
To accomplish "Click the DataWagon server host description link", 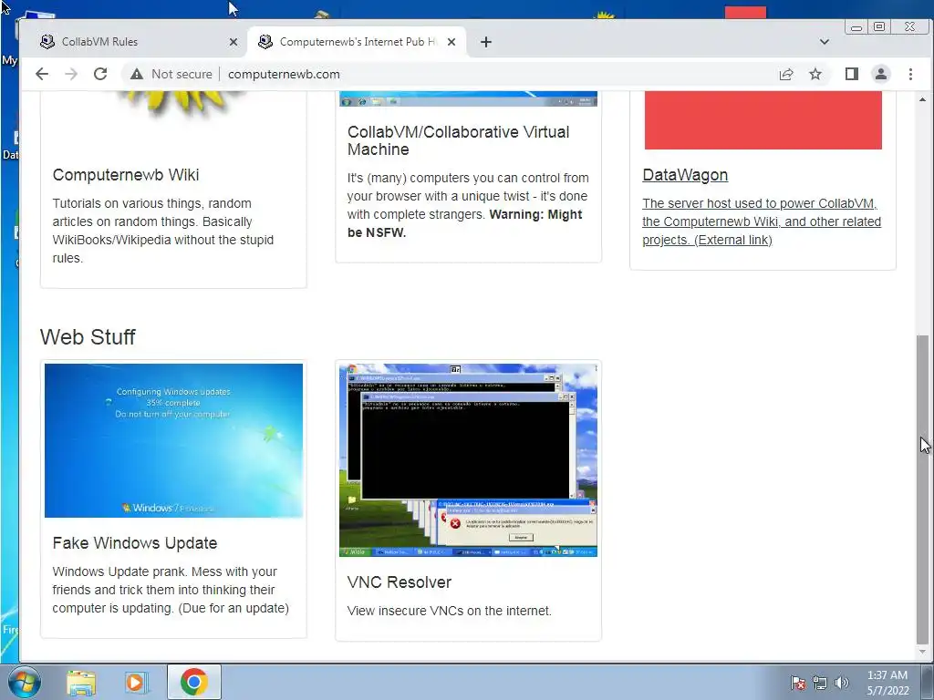I will point(762,221).
